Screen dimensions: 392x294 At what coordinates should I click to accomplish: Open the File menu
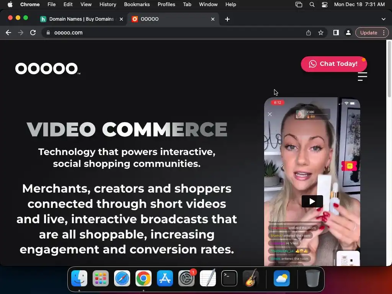[52, 4]
